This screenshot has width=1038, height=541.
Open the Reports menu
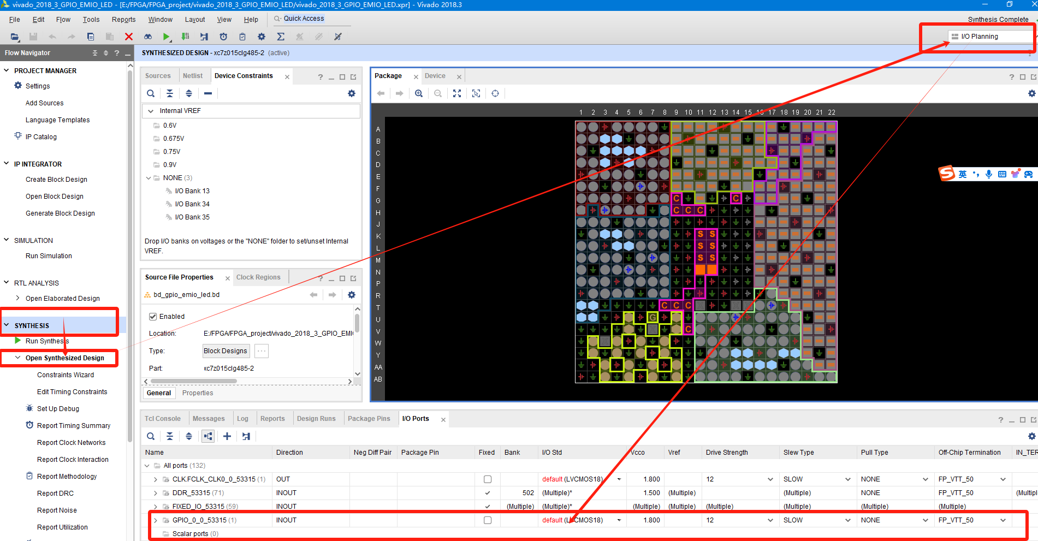[123, 20]
